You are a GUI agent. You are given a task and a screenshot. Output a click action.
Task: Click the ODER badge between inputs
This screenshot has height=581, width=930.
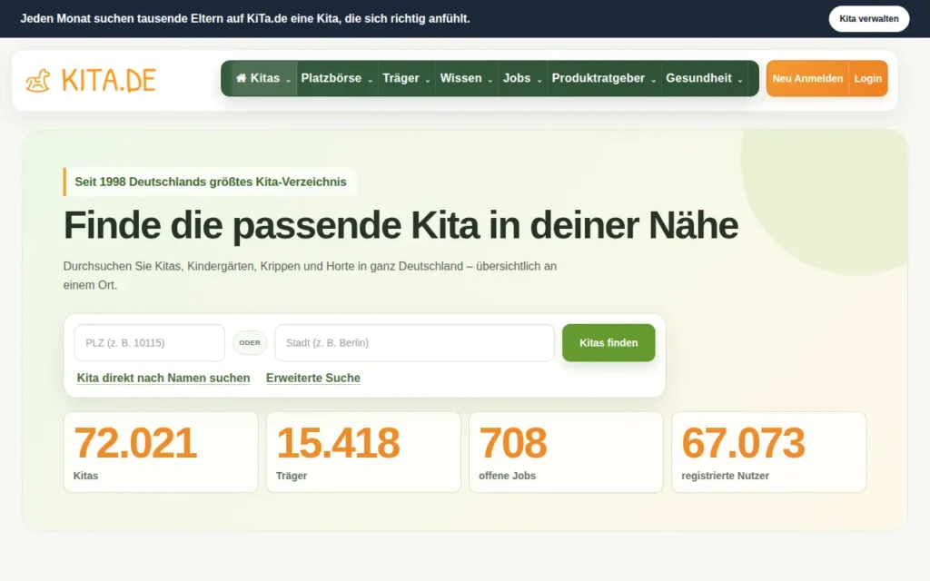coord(250,342)
